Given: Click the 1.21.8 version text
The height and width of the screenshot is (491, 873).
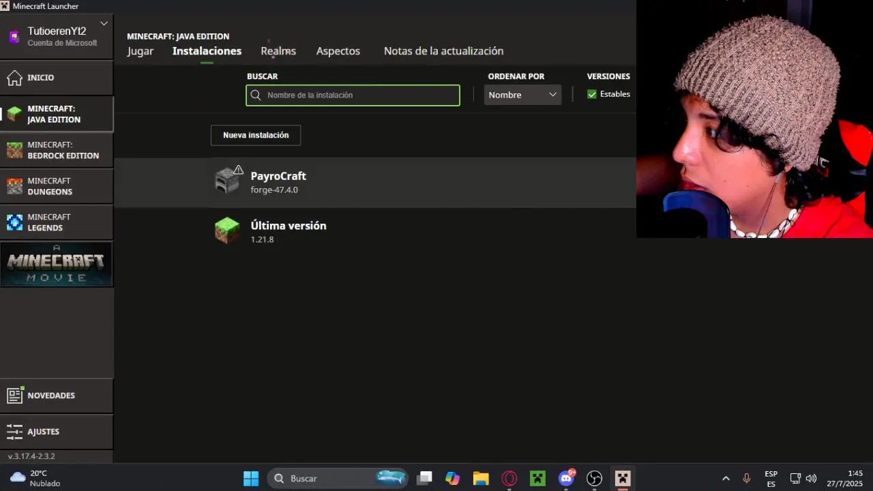Looking at the screenshot, I should click(x=262, y=240).
